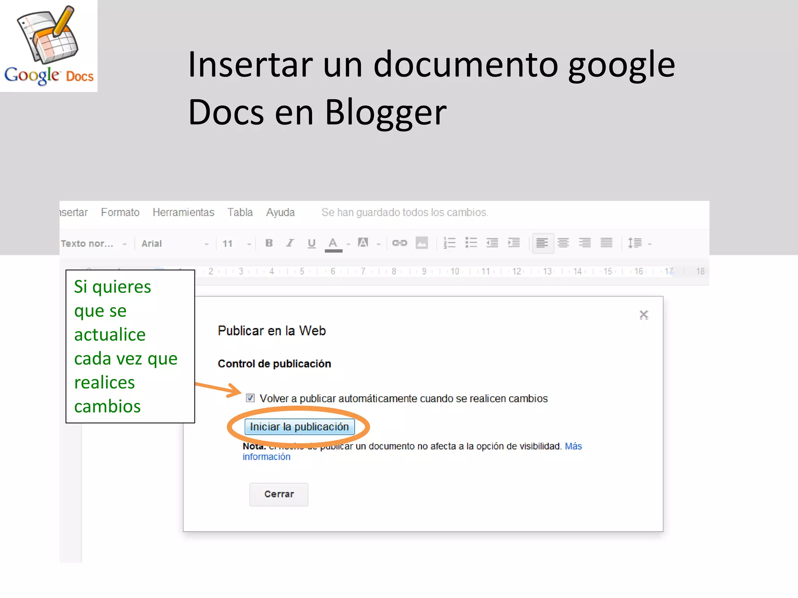Click the text color A icon
This screenshot has height=598, width=798.
click(x=333, y=244)
